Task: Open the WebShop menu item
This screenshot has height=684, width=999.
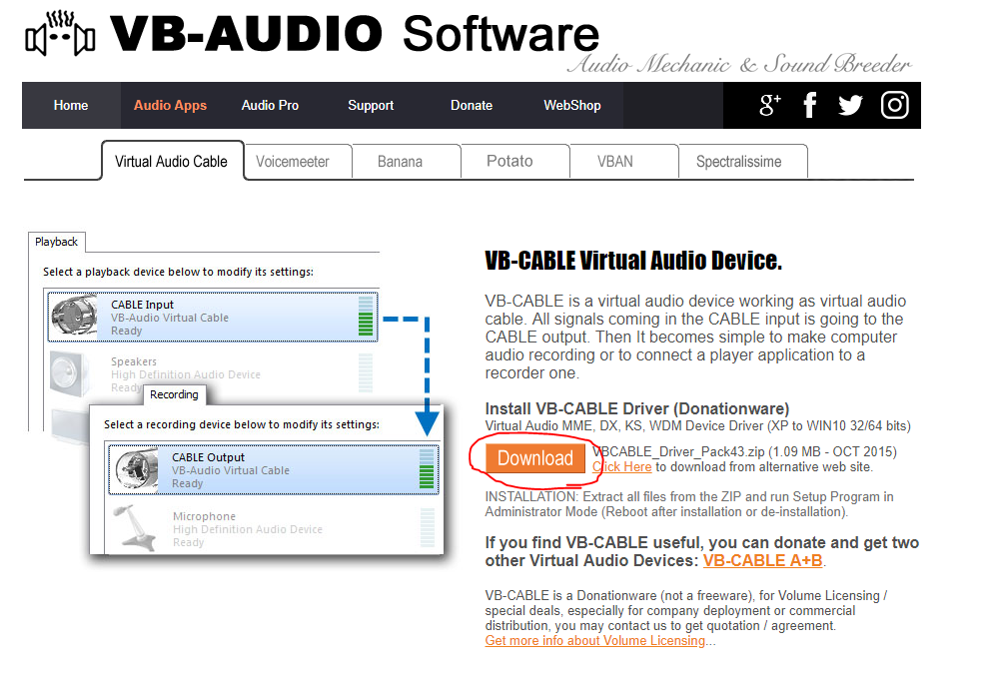Action: click(x=572, y=105)
